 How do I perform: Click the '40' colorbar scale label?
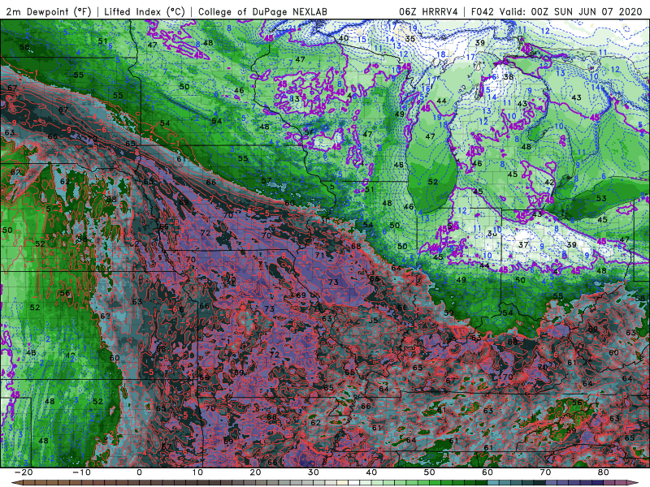click(371, 472)
